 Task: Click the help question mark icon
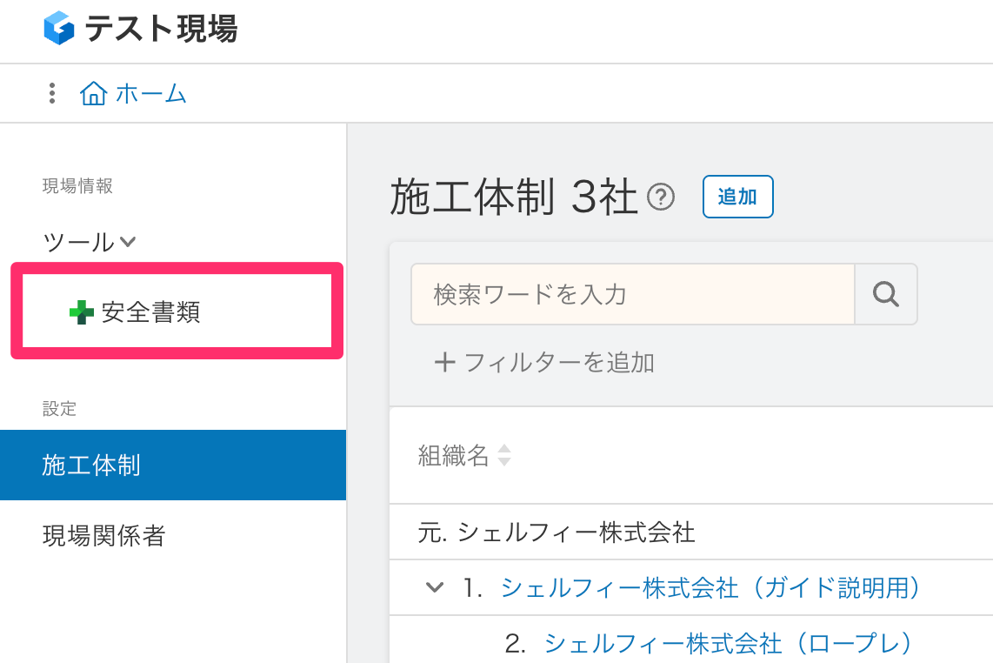(662, 198)
